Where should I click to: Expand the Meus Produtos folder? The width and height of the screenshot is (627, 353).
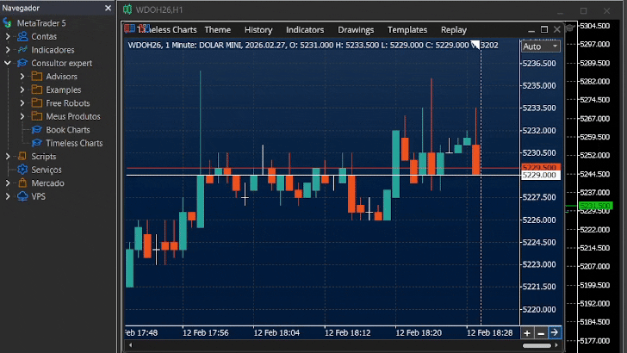(x=22, y=116)
